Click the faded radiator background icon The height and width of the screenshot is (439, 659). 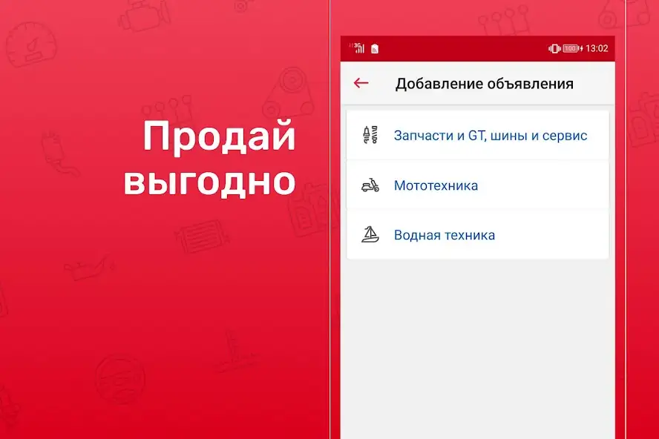(x=197, y=237)
